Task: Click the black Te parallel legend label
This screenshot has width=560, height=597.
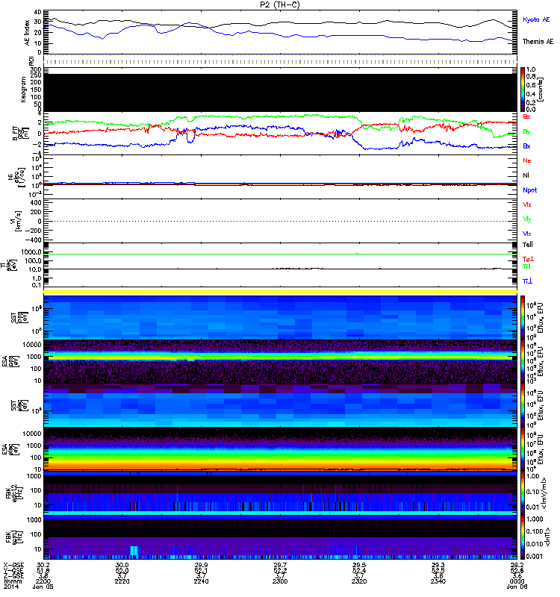Action: [x=528, y=245]
